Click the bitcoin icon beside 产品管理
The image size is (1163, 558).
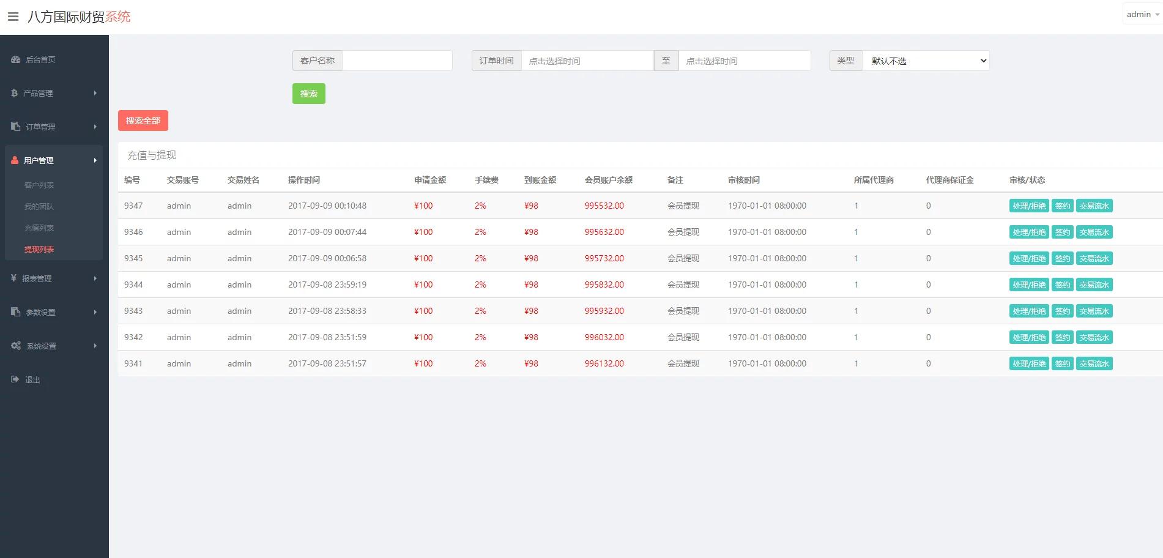point(15,93)
